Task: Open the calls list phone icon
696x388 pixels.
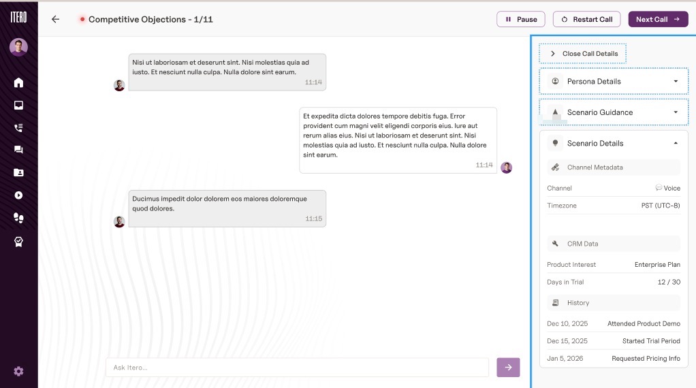Action: 18,128
